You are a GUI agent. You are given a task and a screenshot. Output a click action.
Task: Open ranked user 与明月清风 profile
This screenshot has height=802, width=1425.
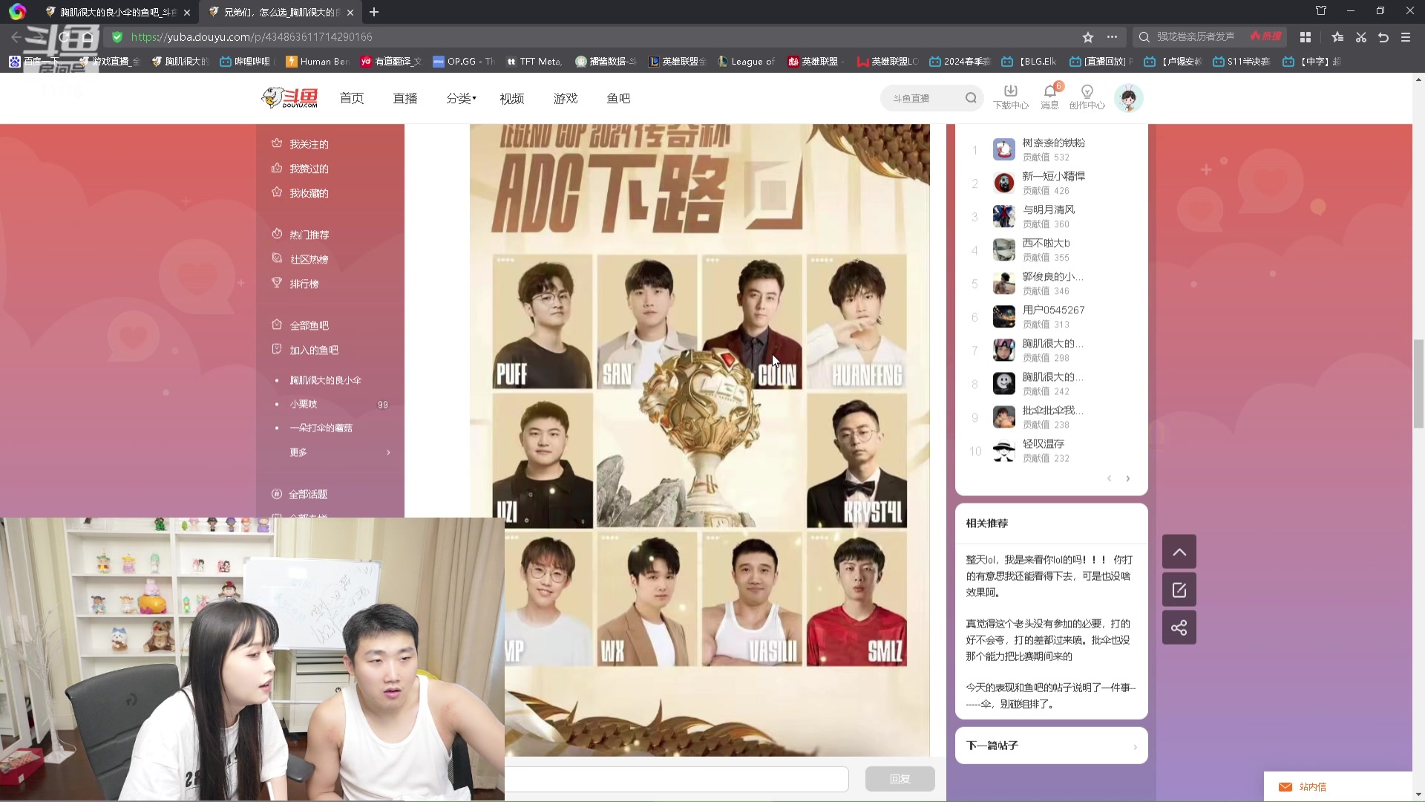tap(1048, 210)
